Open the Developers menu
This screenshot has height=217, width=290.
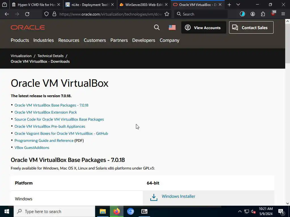coord(144,40)
